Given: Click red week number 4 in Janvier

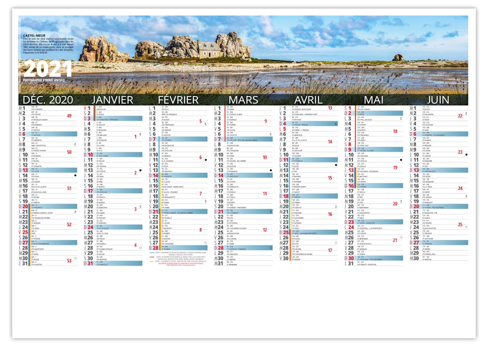Looking at the screenshot, I should pyautogui.click(x=135, y=245).
